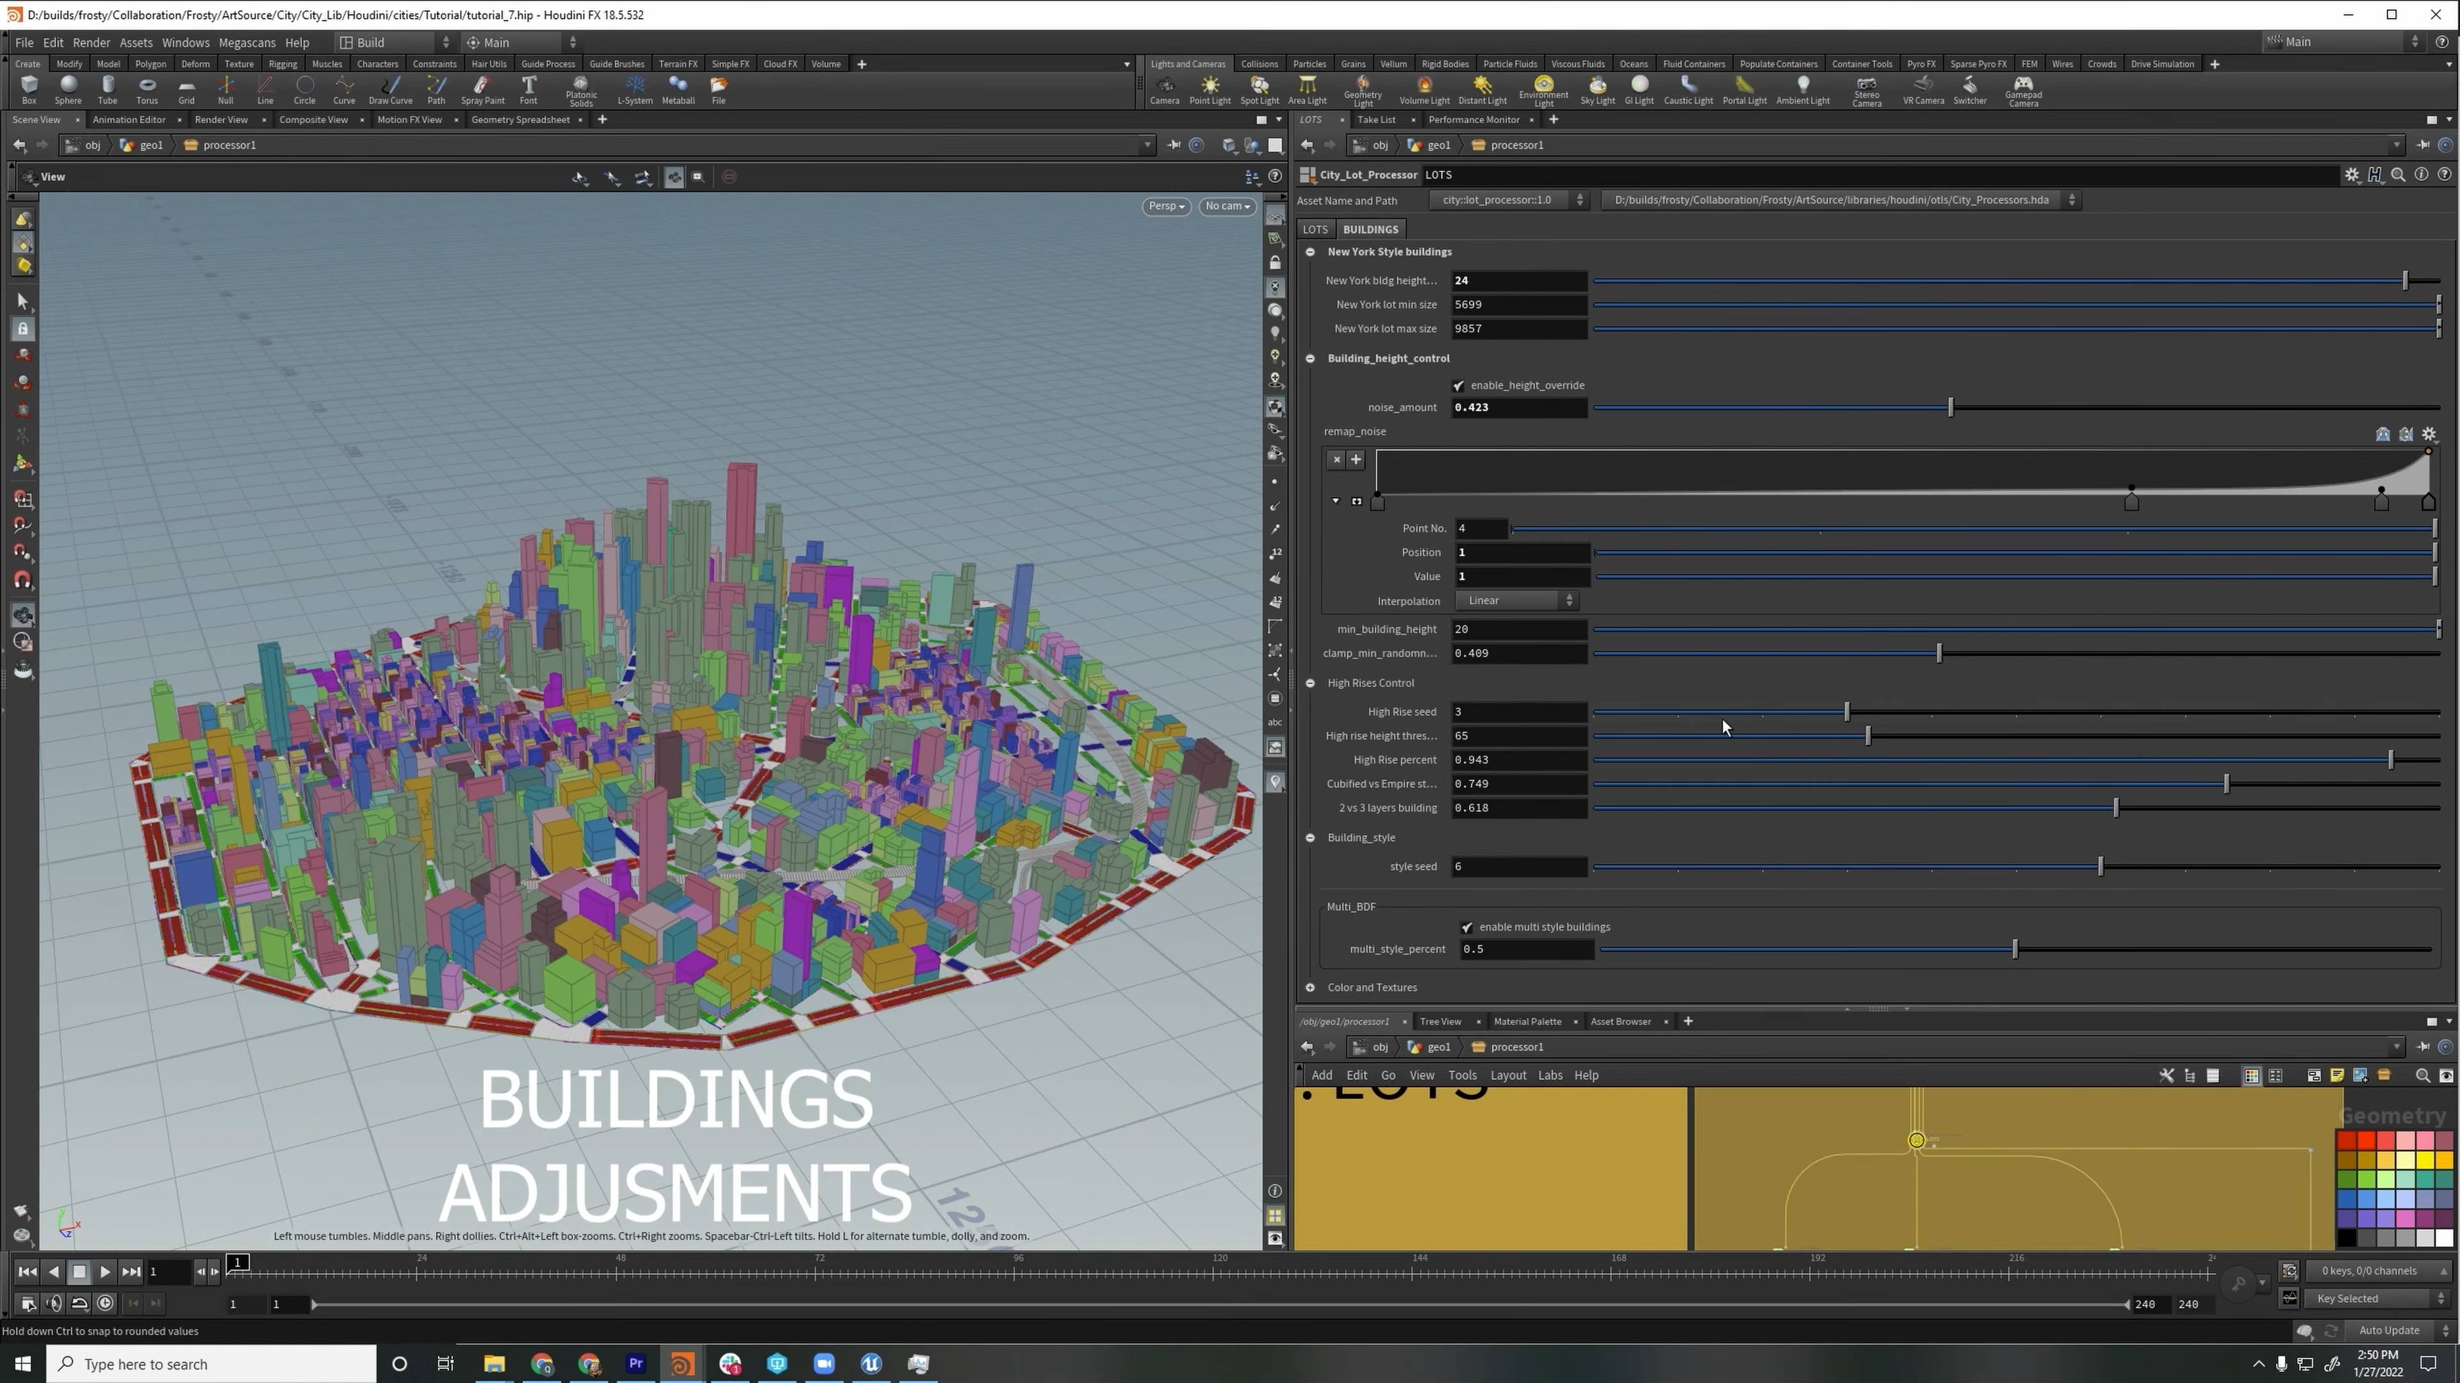Expand the Color and Textures section
This screenshot has width=2460, height=1383.
(x=1310, y=988)
